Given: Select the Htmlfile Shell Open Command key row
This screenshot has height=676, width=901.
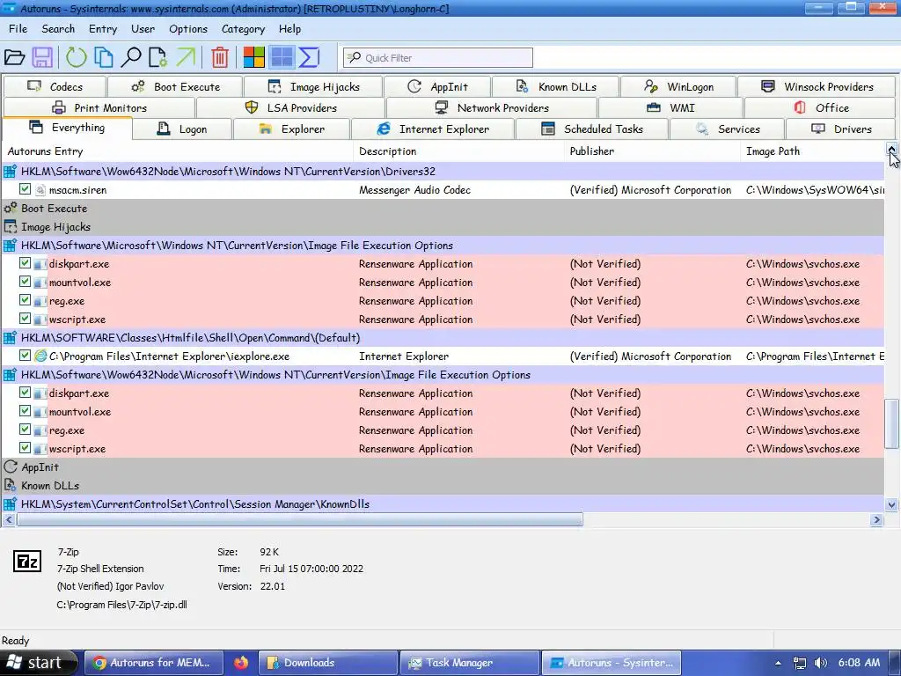Looking at the screenshot, I should pos(443,337).
